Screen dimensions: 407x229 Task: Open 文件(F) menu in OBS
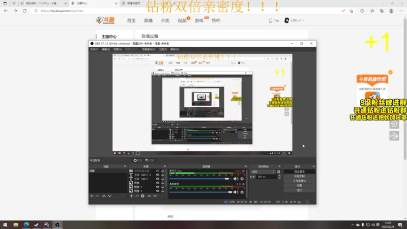click(94, 49)
